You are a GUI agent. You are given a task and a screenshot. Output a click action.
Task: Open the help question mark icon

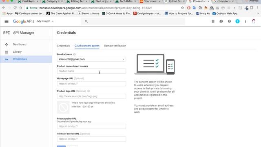coord(229,21)
